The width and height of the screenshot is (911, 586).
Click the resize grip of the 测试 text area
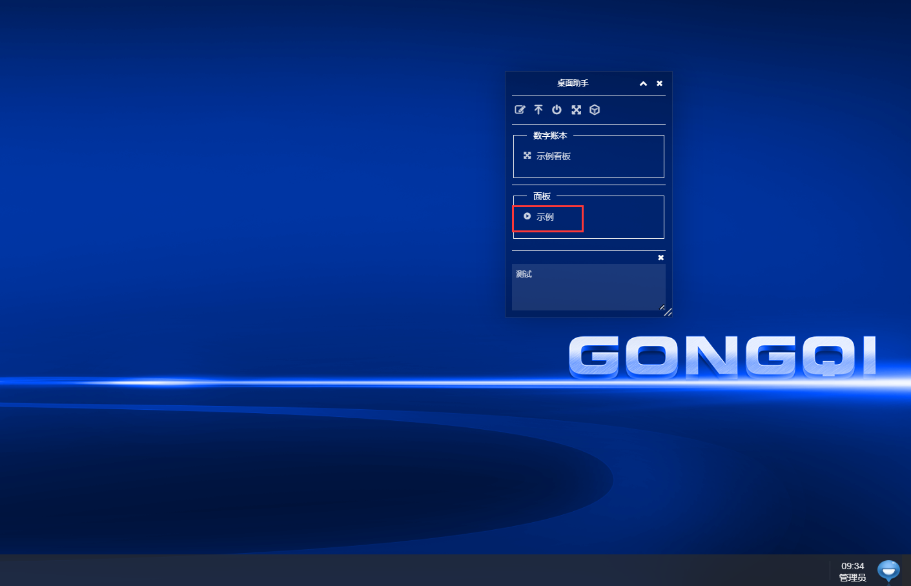pyautogui.click(x=662, y=307)
